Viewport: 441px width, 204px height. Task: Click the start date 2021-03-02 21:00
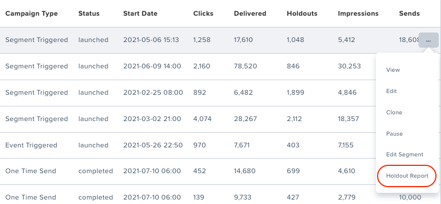(152, 119)
